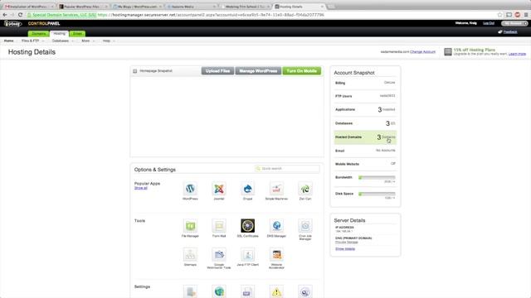
Task: Click the Homepage Snapshot icon
Action: click(x=135, y=71)
